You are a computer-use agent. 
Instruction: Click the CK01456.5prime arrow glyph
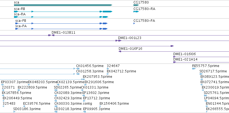[x=78, y=69]
